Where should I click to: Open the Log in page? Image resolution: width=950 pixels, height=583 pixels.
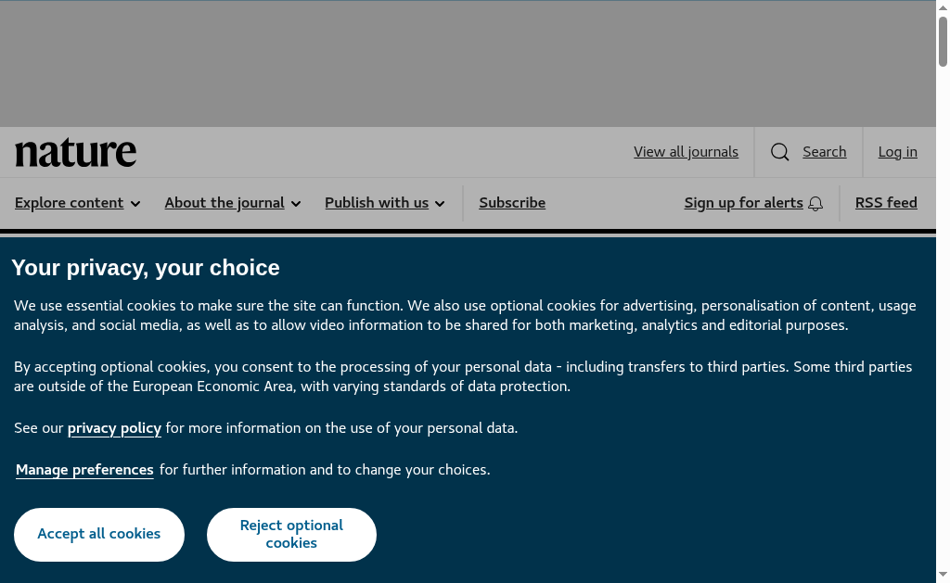click(898, 152)
